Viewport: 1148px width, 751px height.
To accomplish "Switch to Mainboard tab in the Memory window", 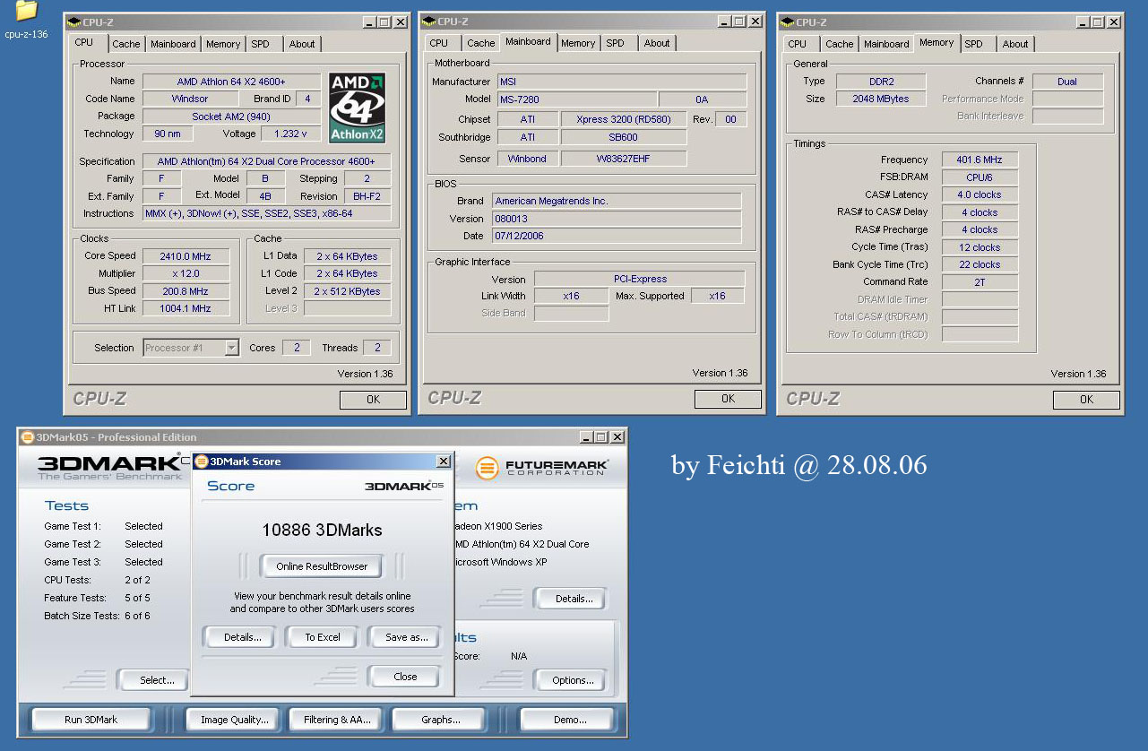I will [886, 44].
